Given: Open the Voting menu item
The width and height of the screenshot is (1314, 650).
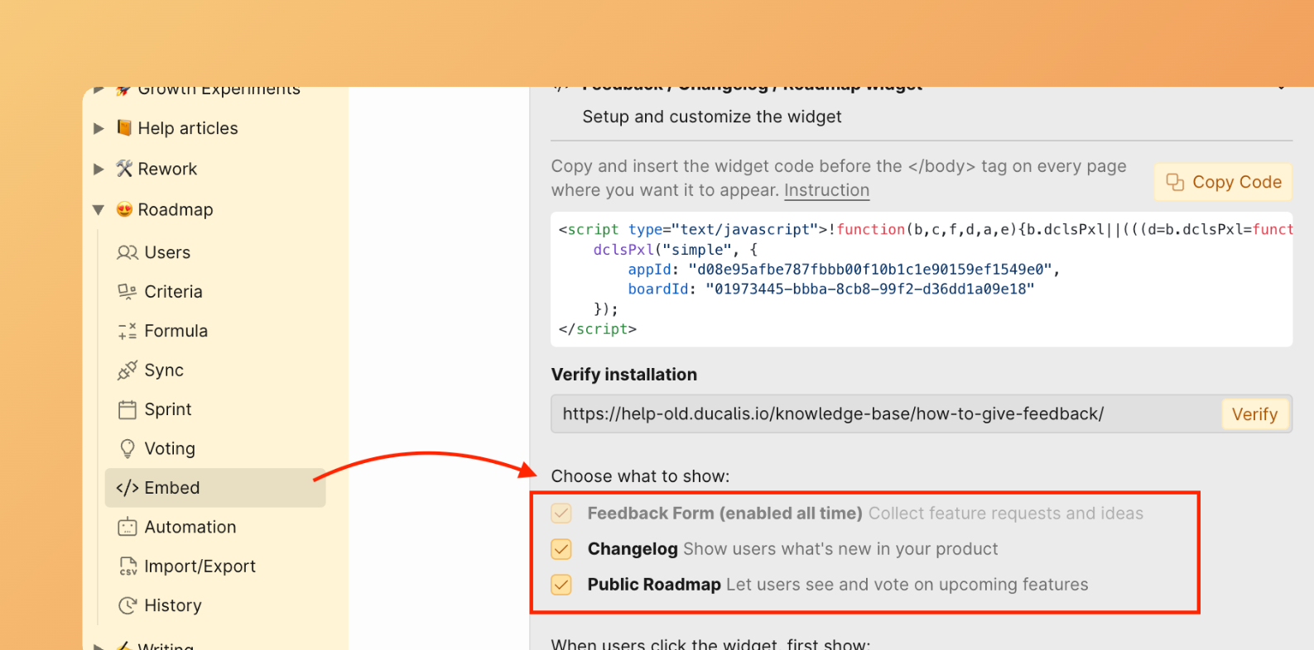Looking at the screenshot, I should [170, 449].
